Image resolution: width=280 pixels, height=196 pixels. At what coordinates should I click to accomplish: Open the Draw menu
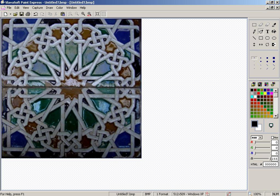49,8
